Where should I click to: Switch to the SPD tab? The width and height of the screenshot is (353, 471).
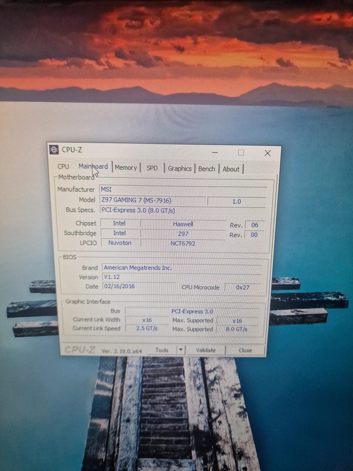pos(152,168)
